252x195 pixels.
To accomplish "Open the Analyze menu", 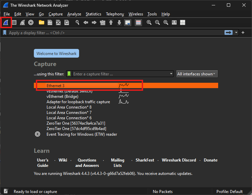I will click(74, 14).
